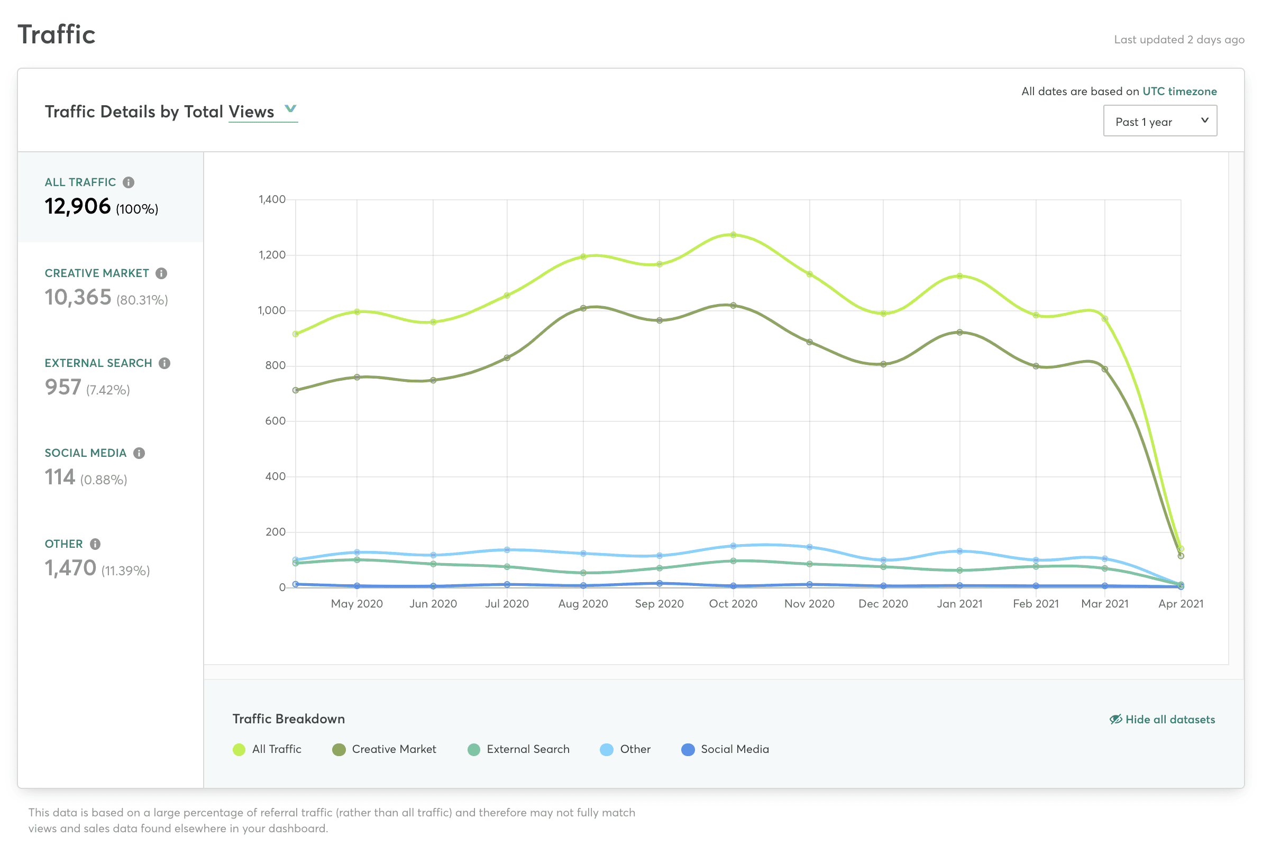Click the info icon beside All Traffic

click(129, 182)
